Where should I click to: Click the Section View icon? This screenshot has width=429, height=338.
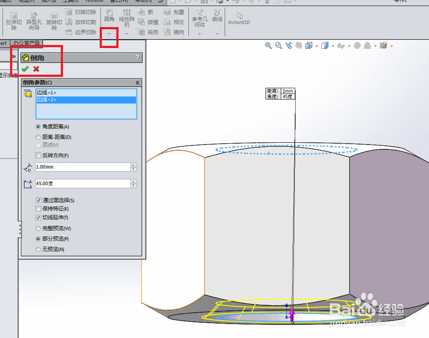pyautogui.click(x=299, y=45)
